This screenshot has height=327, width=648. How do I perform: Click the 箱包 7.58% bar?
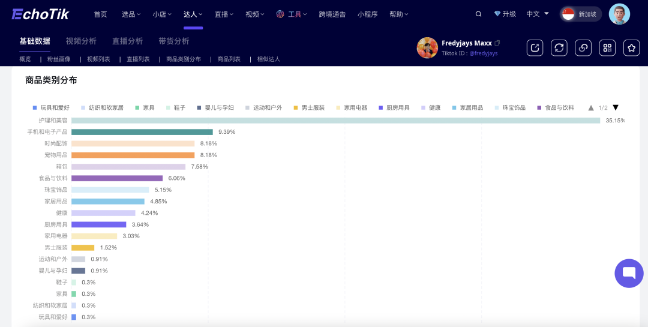click(128, 167)
